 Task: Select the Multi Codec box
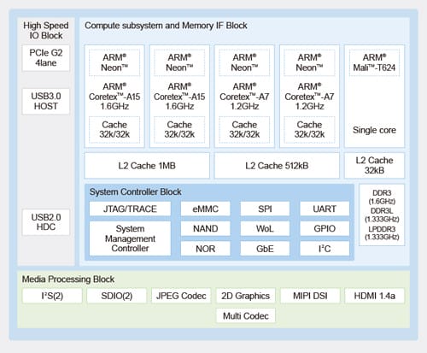point(246,315)
